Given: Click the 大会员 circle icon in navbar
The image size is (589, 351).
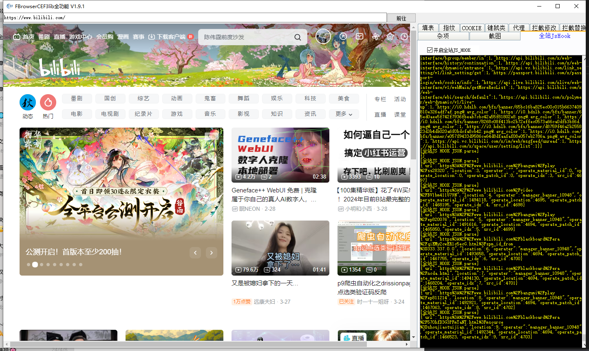Looking at the screenshot, I should pyautogui.click(x=343, y=36).
